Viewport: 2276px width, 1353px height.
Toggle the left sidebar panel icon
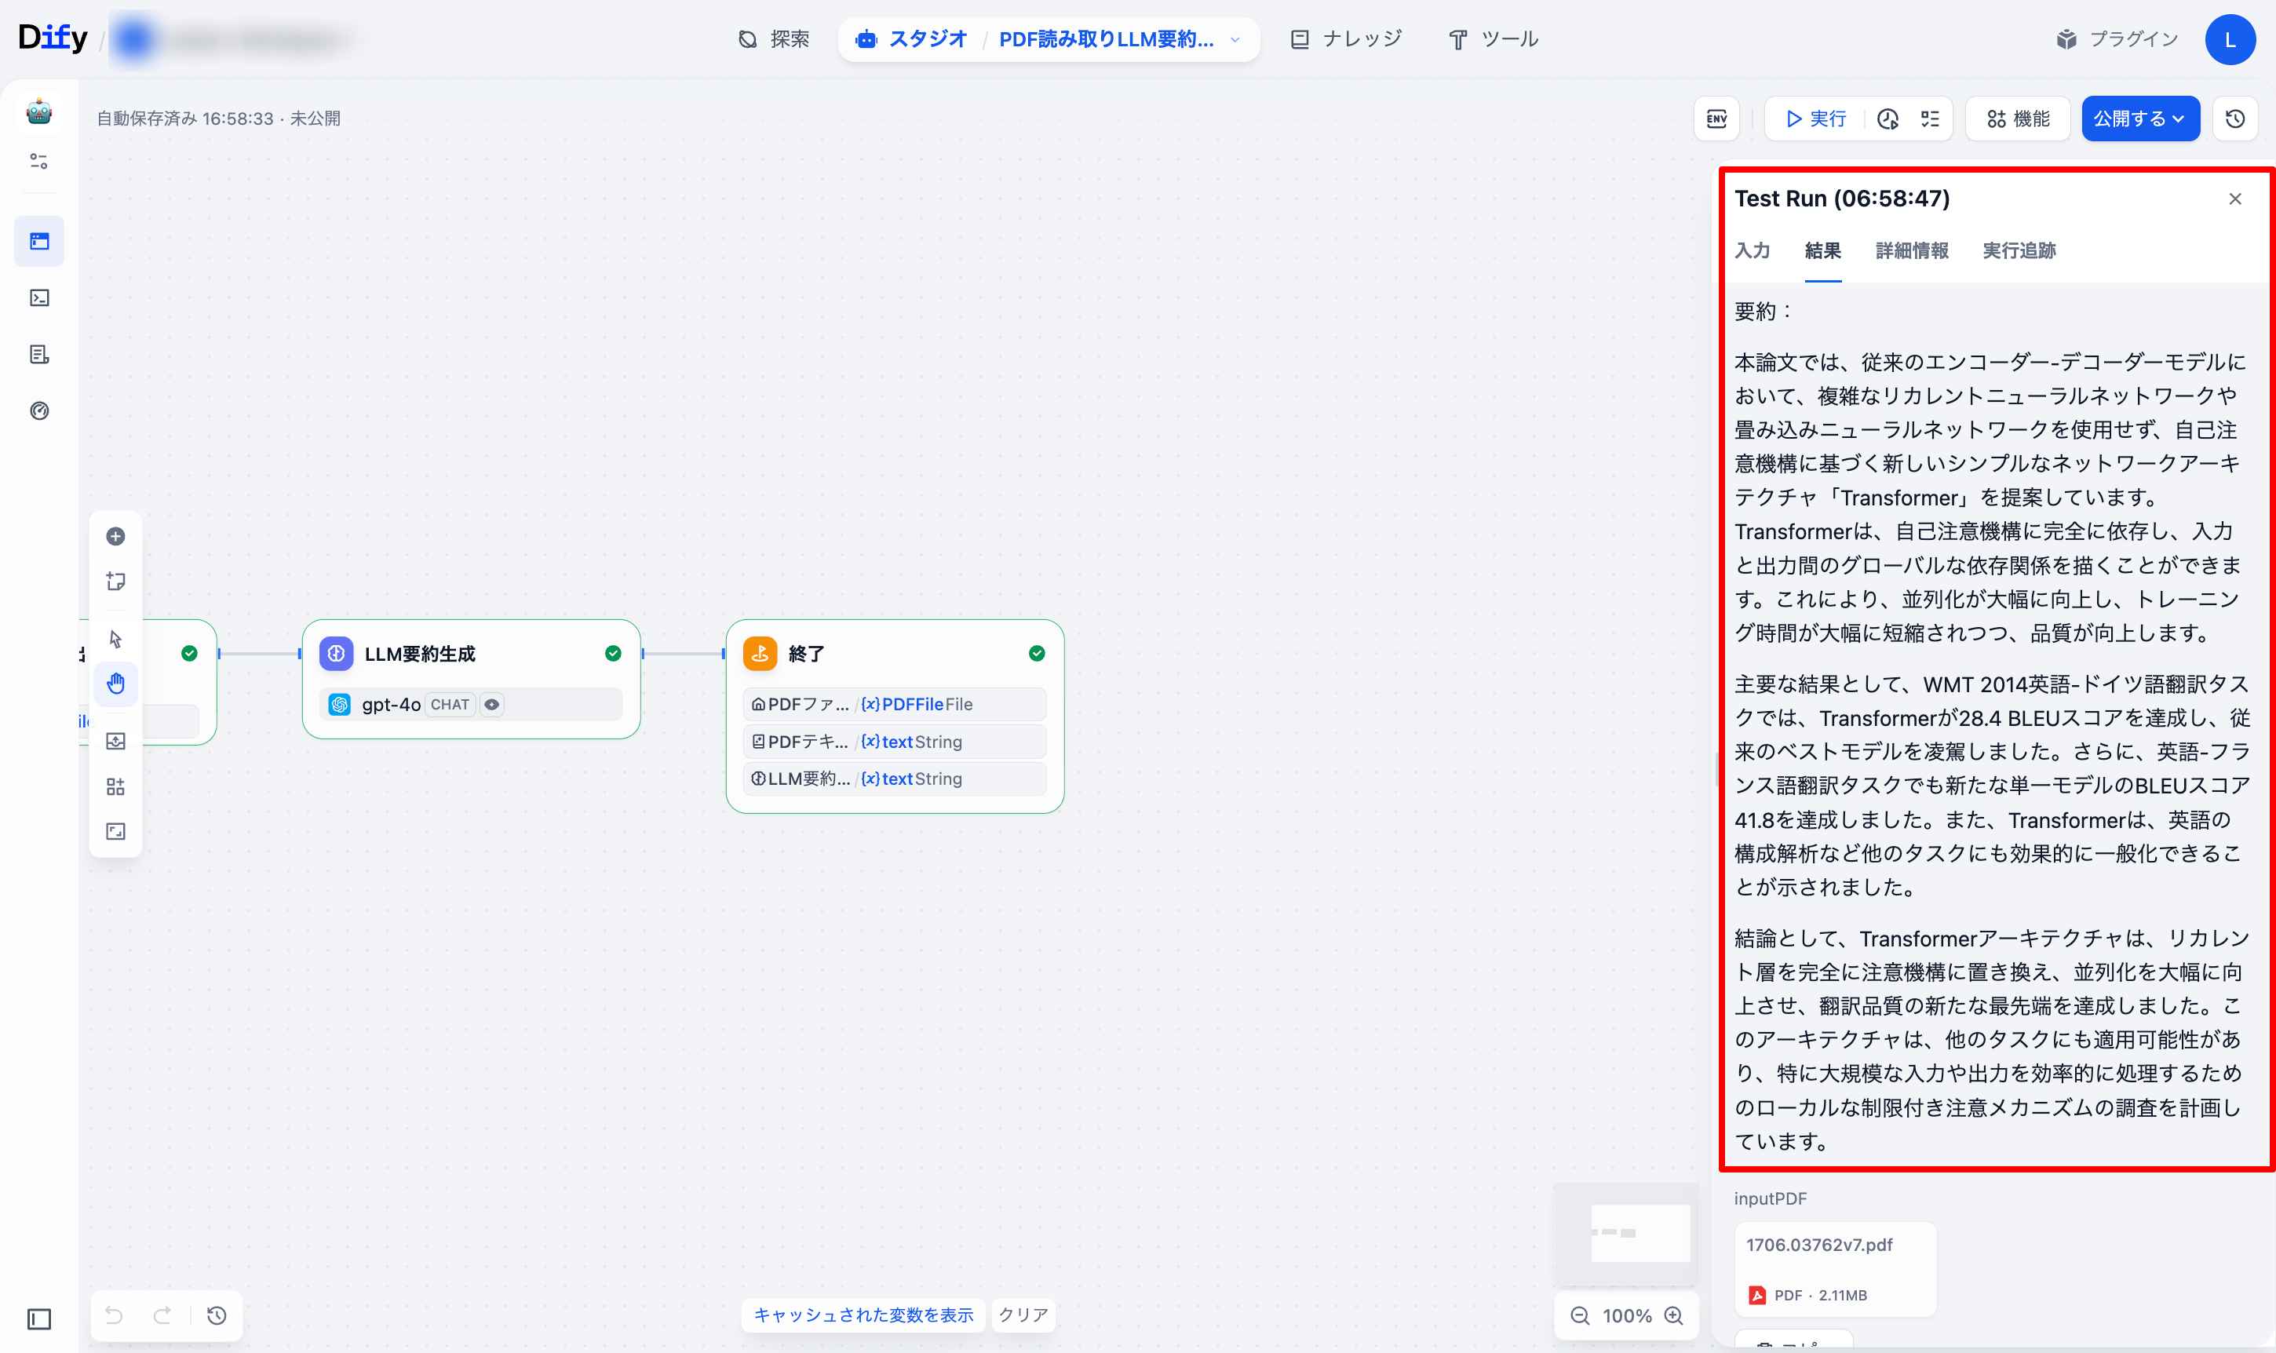pyautogui.click(x=39, y=1319)
